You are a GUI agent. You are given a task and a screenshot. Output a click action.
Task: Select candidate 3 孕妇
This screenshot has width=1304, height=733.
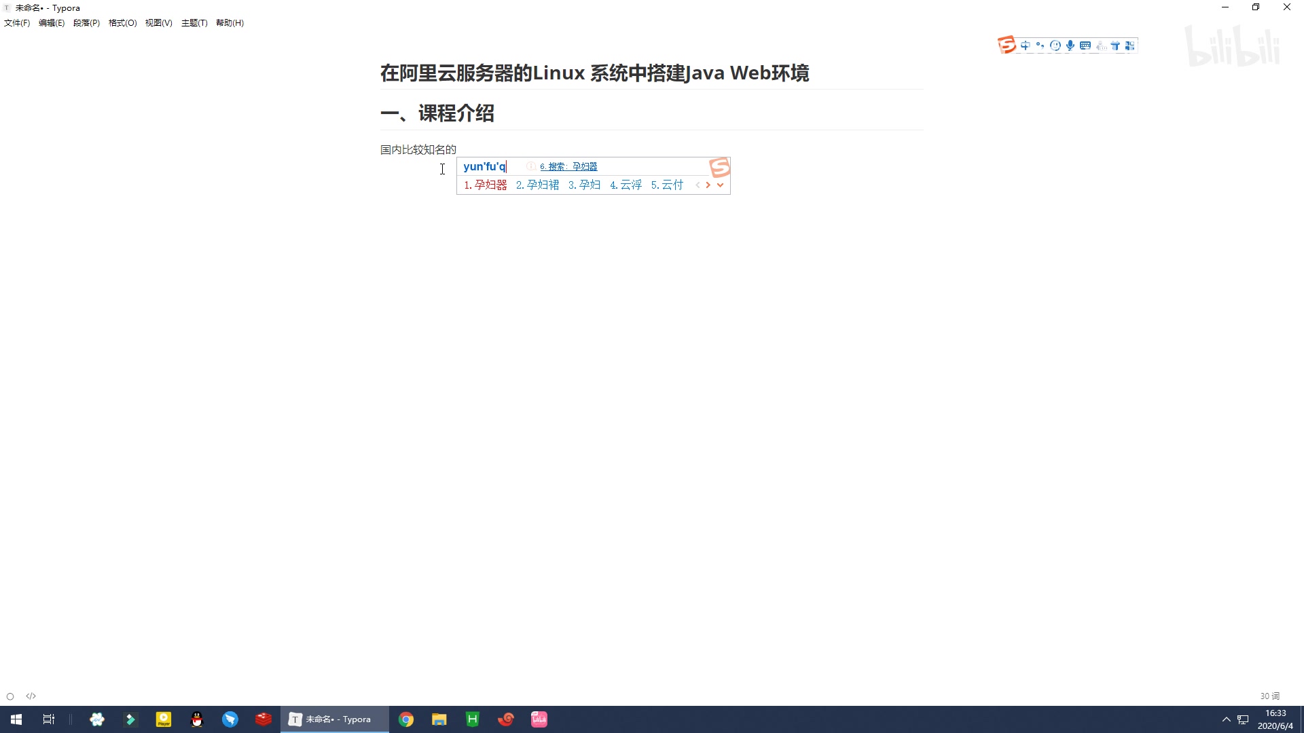[584, 185]
